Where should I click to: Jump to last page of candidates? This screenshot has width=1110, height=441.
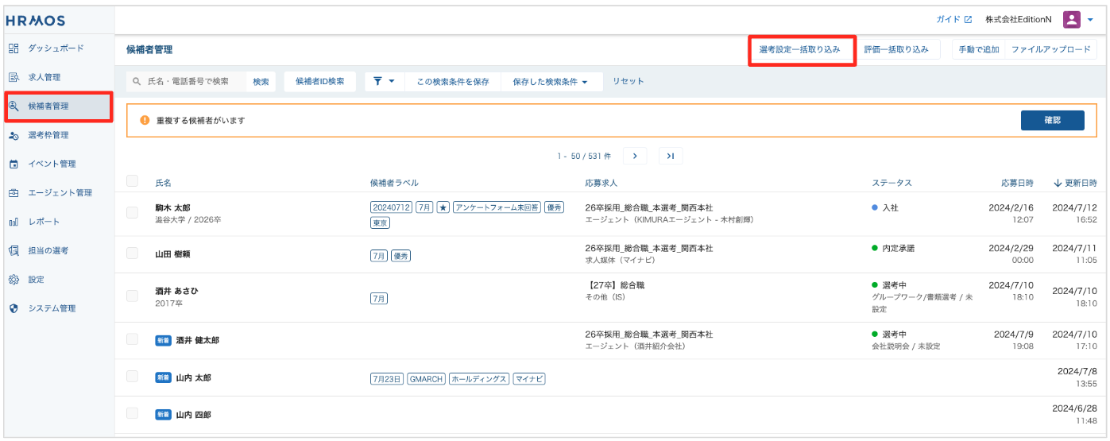[x=670, y=156]
